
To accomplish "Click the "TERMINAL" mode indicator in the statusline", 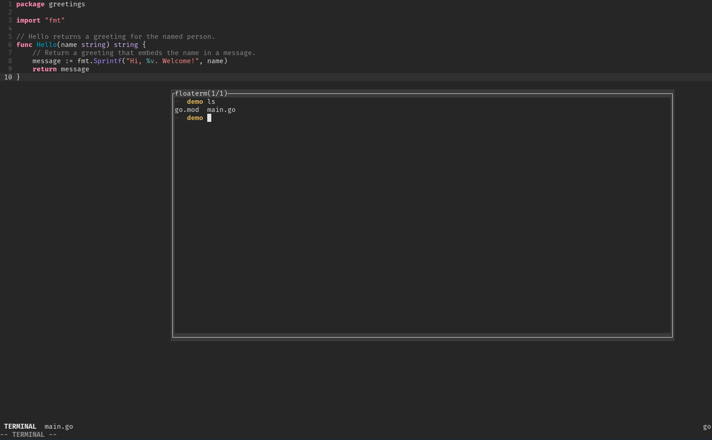I will (x=20, y=426).
